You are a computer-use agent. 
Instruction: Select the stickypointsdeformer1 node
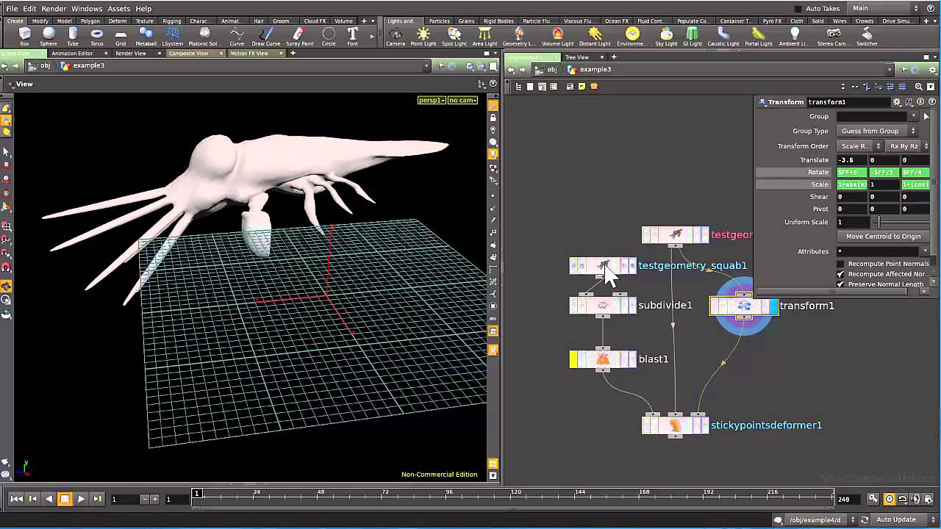click(676, 425)
